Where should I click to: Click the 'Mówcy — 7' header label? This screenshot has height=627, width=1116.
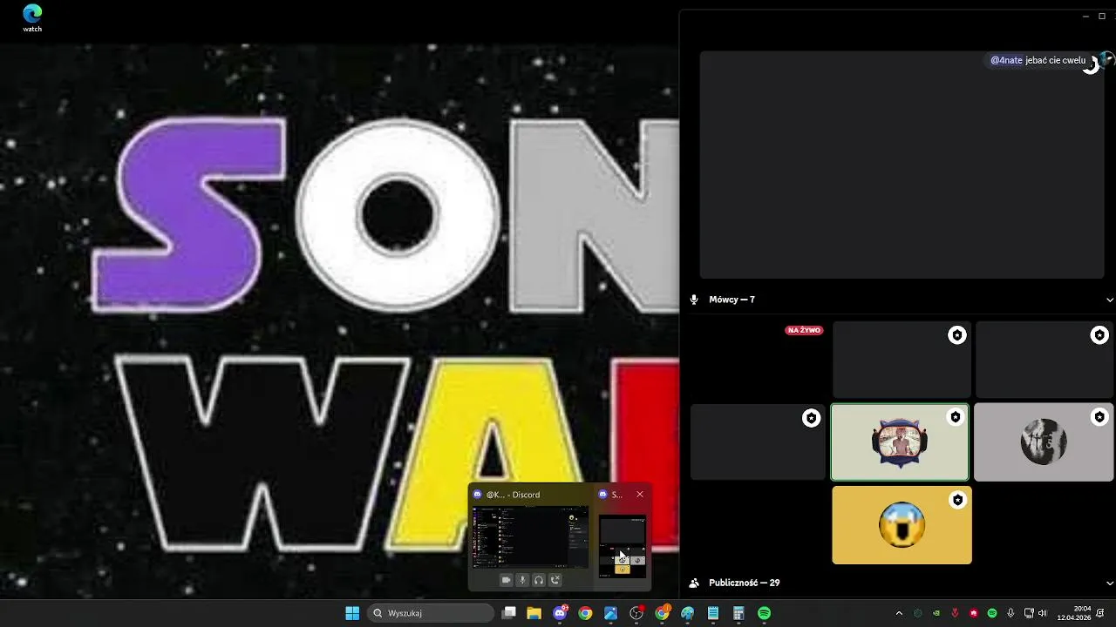732,300
